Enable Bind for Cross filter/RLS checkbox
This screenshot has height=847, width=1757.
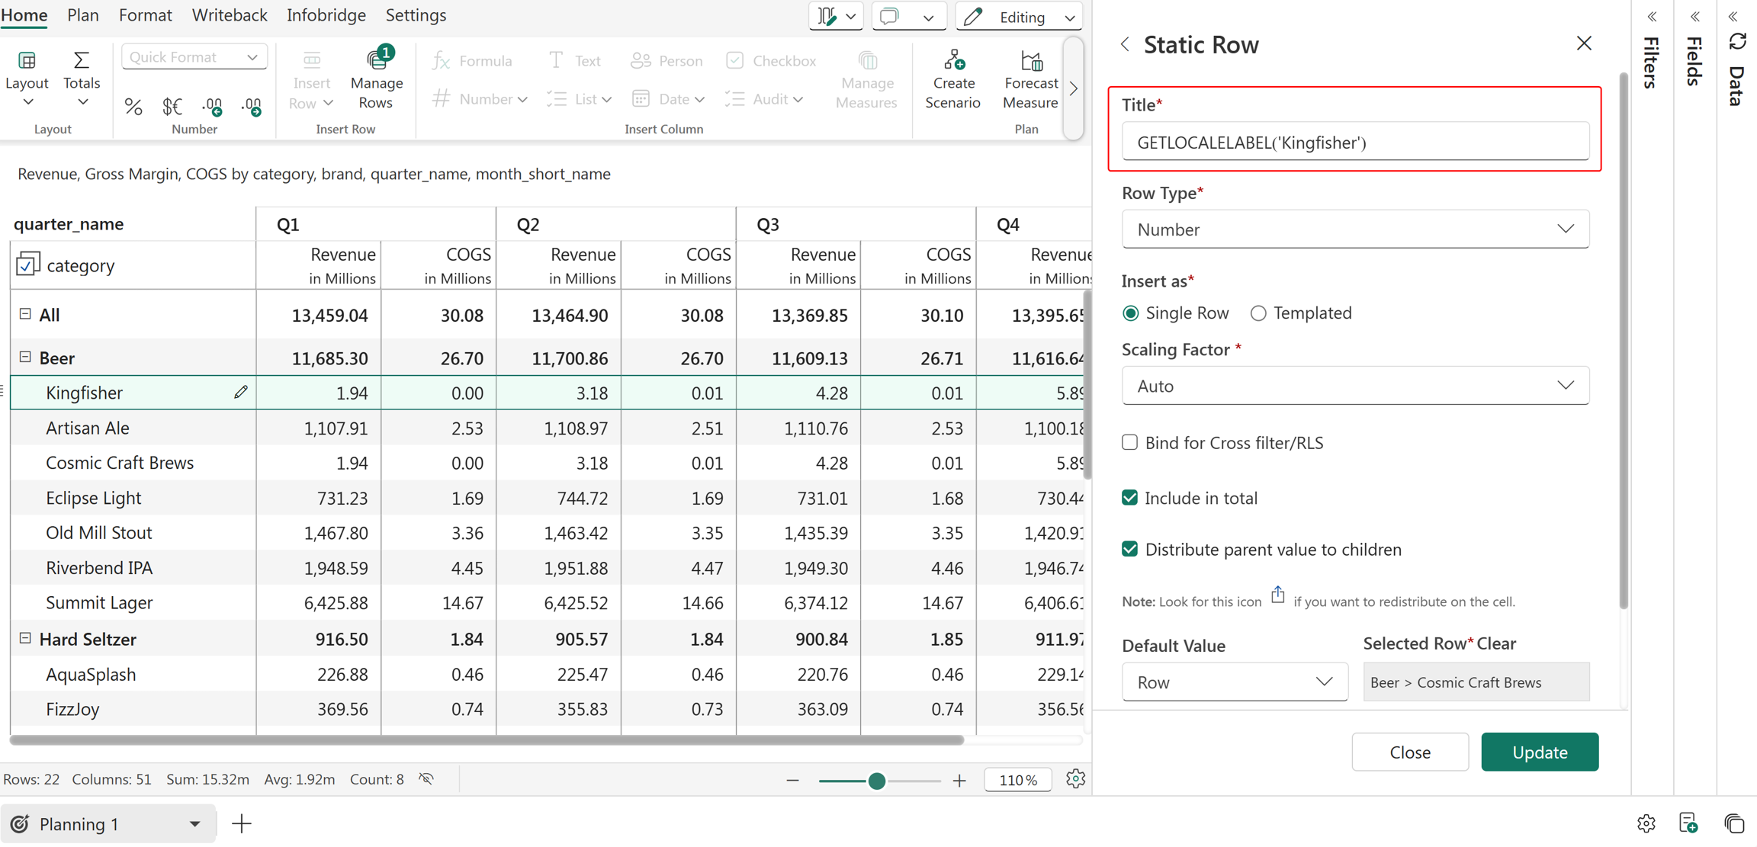(1129, 442)
